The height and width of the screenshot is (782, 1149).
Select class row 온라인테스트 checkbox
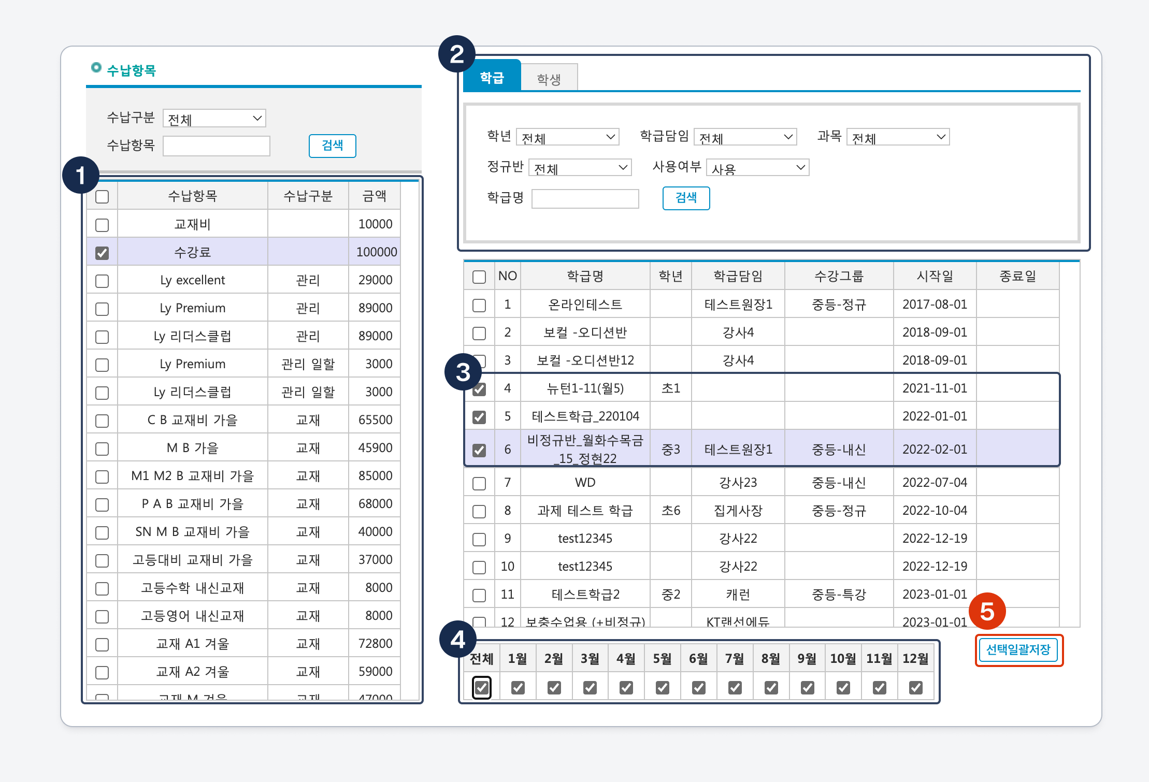(x=479, y=305)
